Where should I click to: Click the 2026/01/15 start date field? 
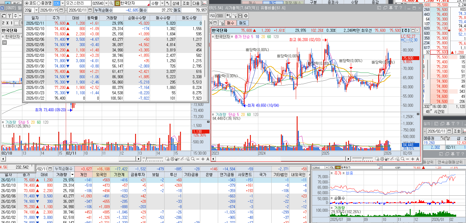point(49,10)
